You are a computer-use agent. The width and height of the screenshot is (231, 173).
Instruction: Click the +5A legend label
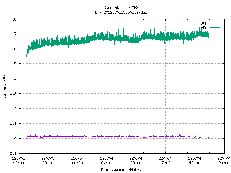click(204, 28)
